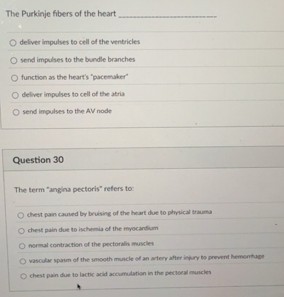Click the 'Question 30' heading
284x297 pixels.
[38, 160]
